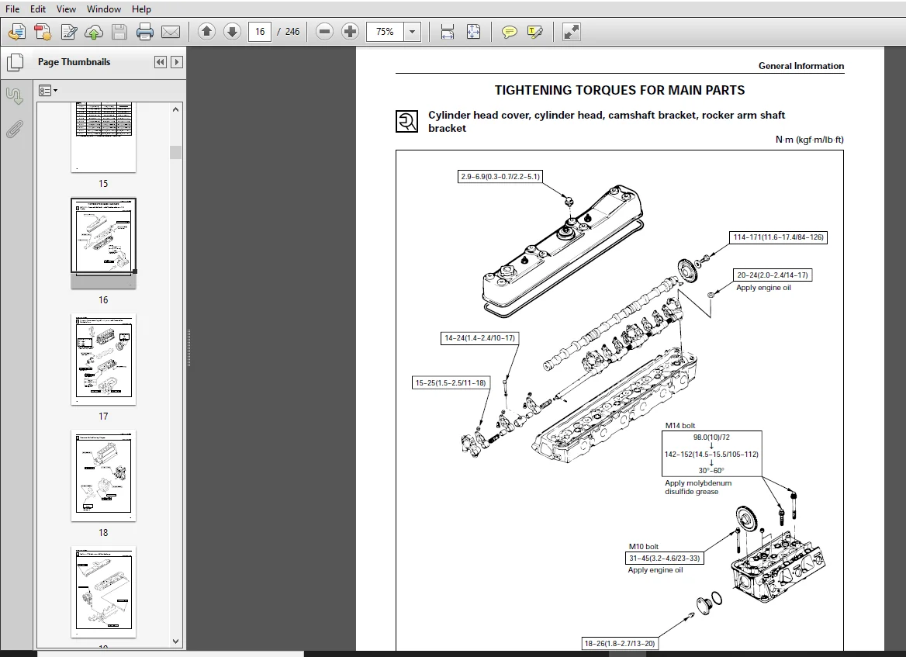
Task: Click the torque label '20–24(2.0–2.4/14–17)'
Action: coord(772,275)
